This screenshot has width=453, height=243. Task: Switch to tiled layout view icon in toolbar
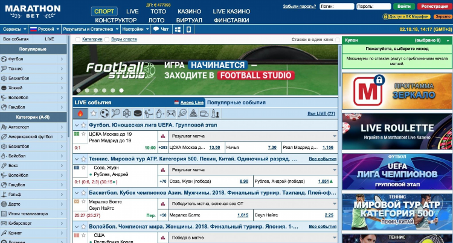178,29
